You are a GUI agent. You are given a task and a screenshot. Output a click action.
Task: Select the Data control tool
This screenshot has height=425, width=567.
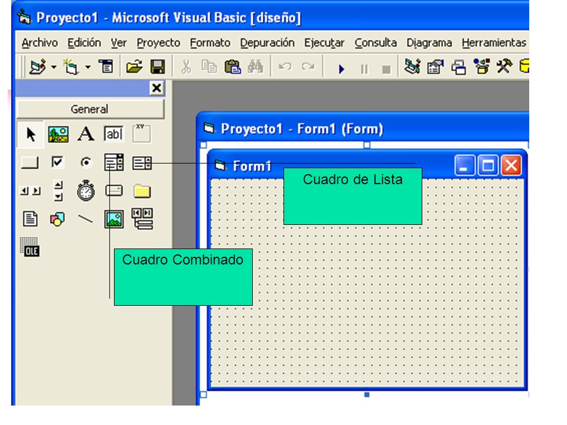[x=142, y=218]
